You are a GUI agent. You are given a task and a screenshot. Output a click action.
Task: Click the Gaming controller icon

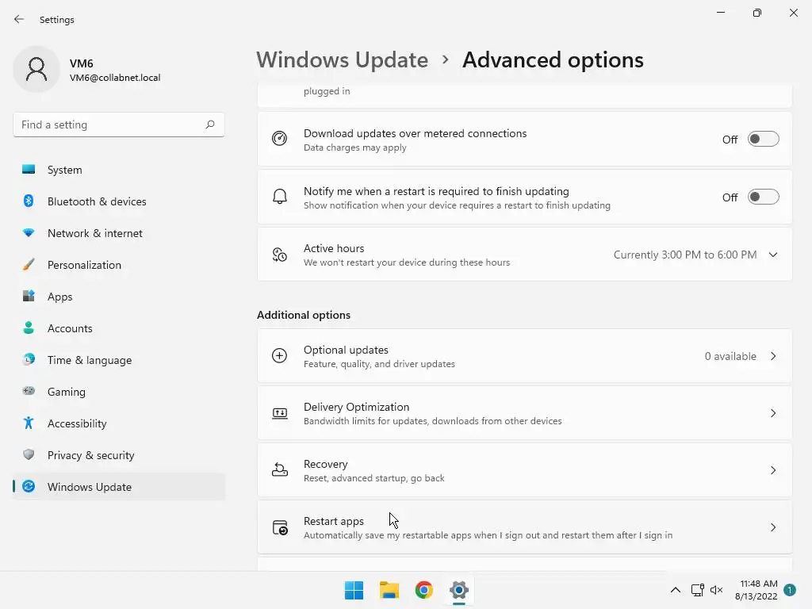[x=29, y=391]
